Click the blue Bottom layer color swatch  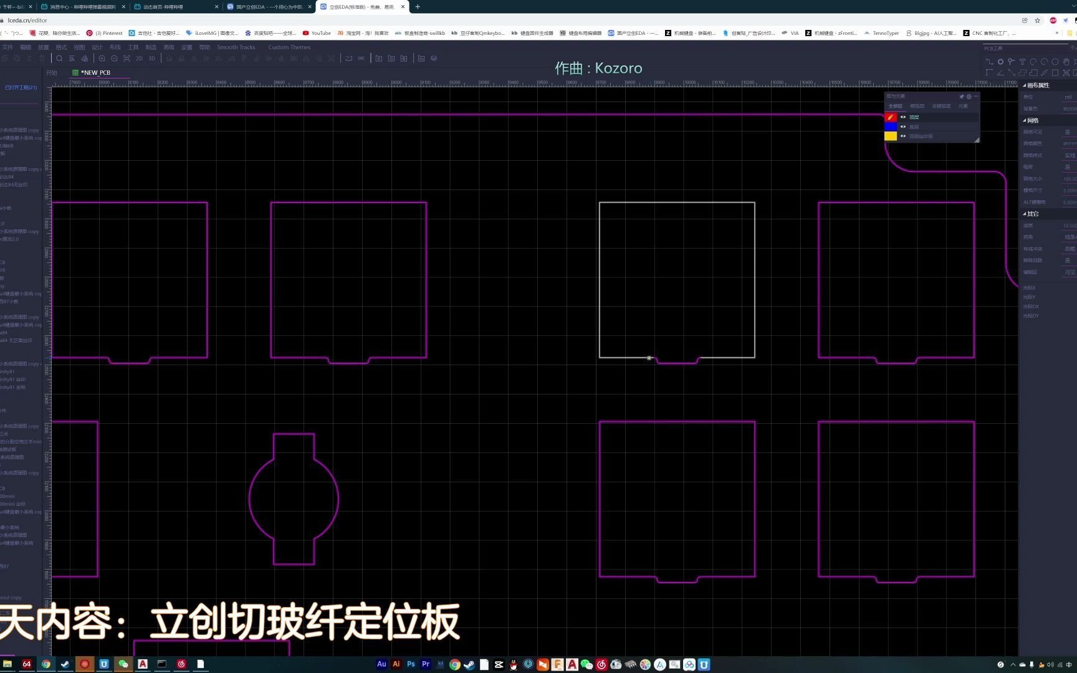pyautogui.click(x=891, y=126)
